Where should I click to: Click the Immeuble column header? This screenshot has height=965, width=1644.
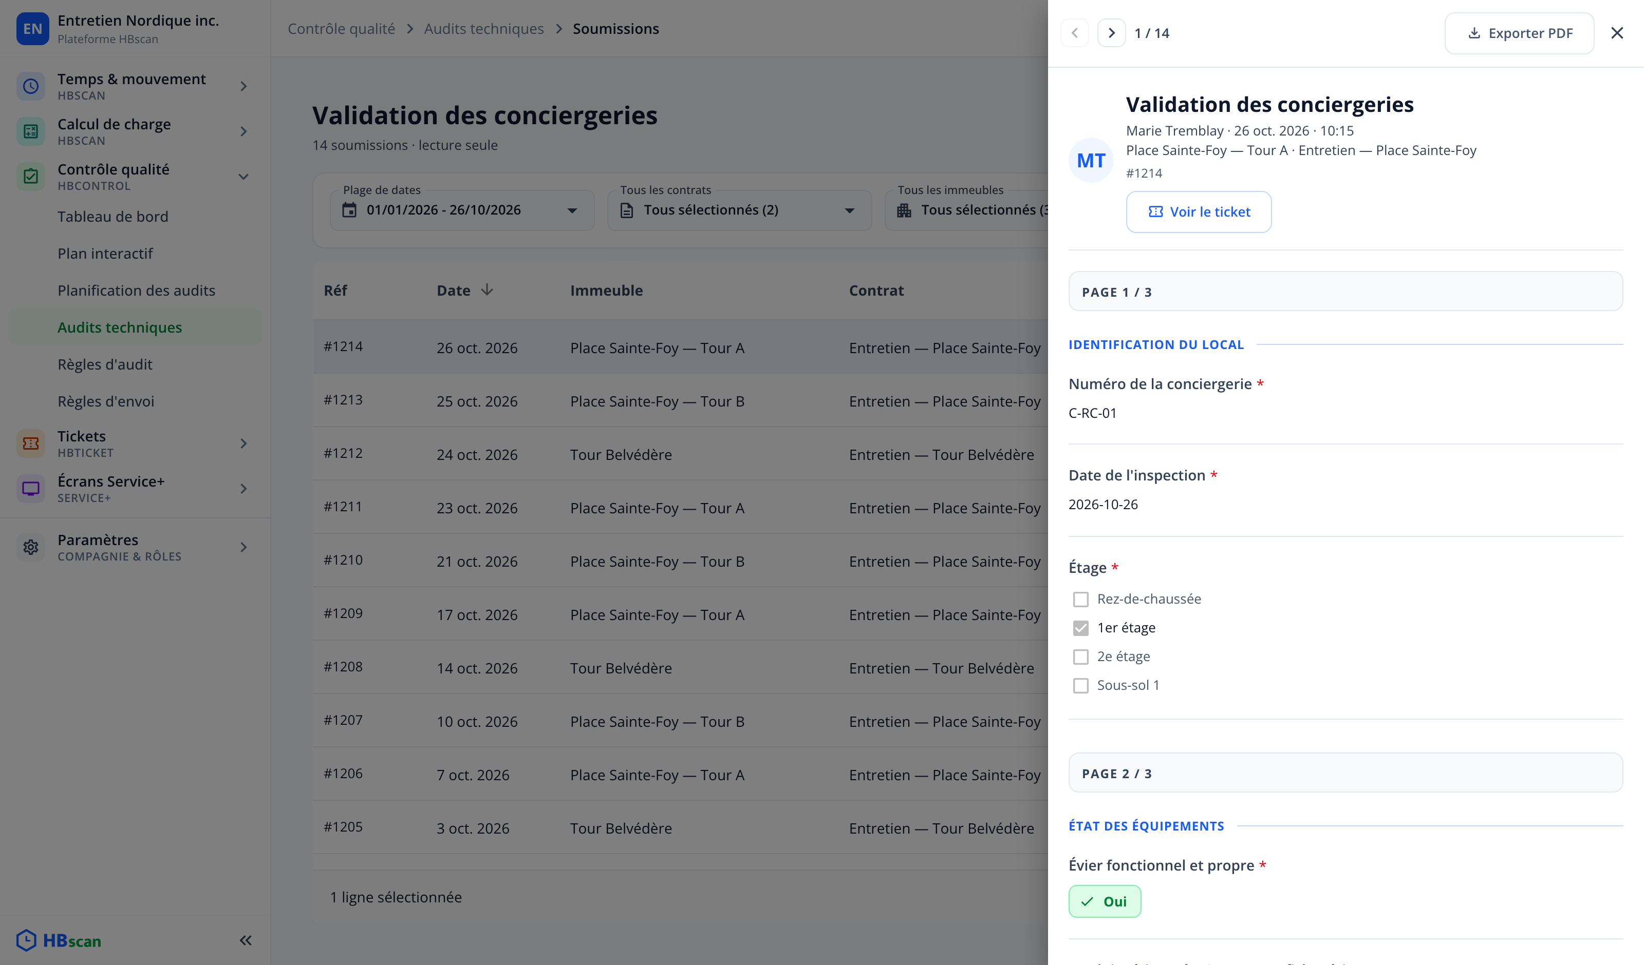[x=606, y=290]
